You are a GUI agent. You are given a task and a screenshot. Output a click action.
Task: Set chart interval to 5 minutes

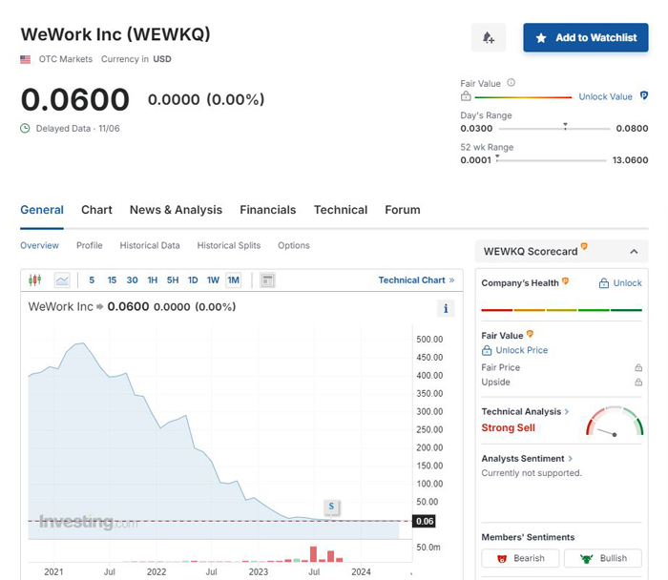click(92, 280)
